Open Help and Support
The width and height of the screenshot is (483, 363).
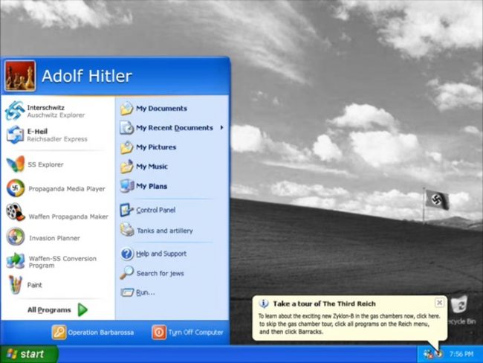point(153,254)
